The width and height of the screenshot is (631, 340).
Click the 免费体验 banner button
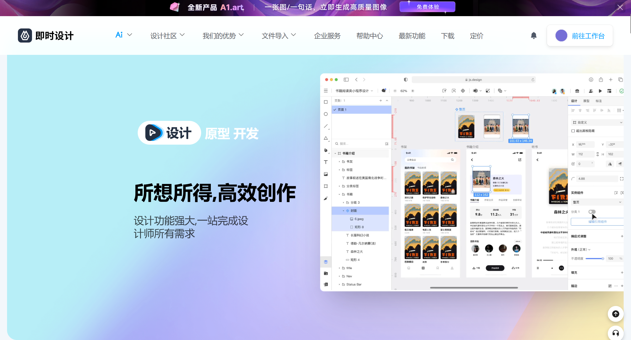tap(428, 7)
